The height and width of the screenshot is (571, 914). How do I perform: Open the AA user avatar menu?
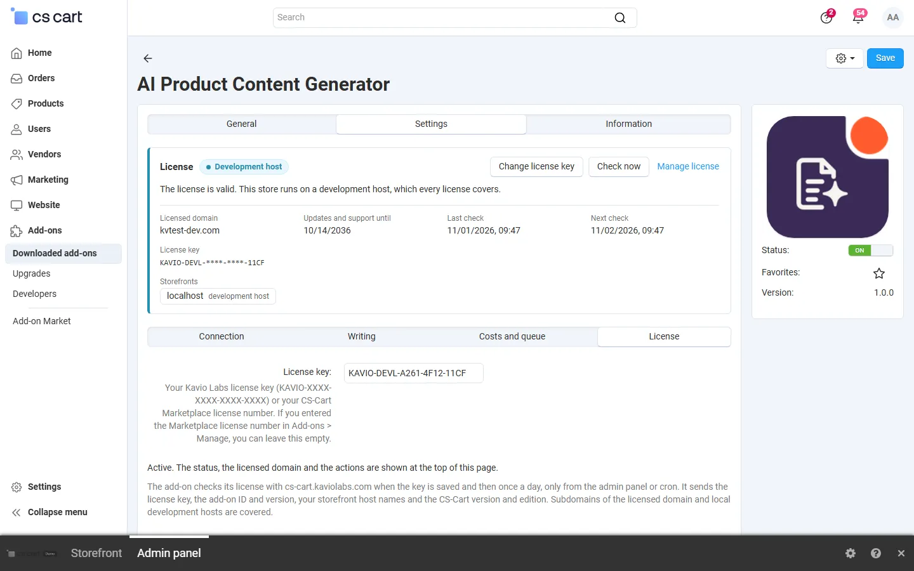893,18
